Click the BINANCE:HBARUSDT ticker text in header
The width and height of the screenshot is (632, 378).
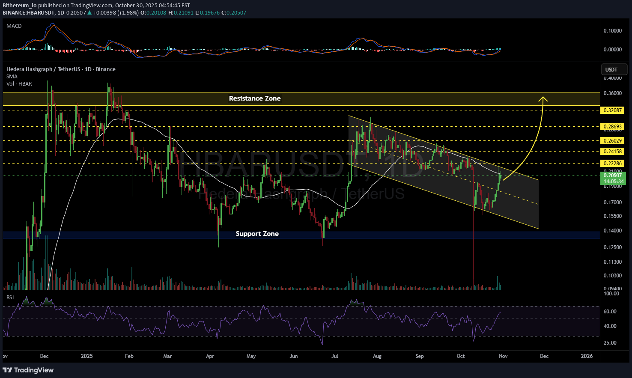[x=29, y=13]
